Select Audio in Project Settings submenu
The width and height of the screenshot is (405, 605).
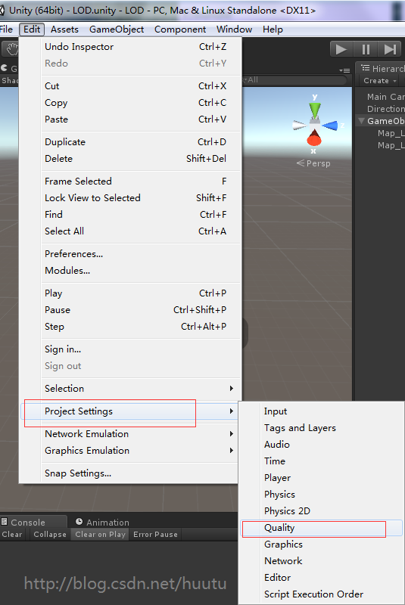click(322, 445)
